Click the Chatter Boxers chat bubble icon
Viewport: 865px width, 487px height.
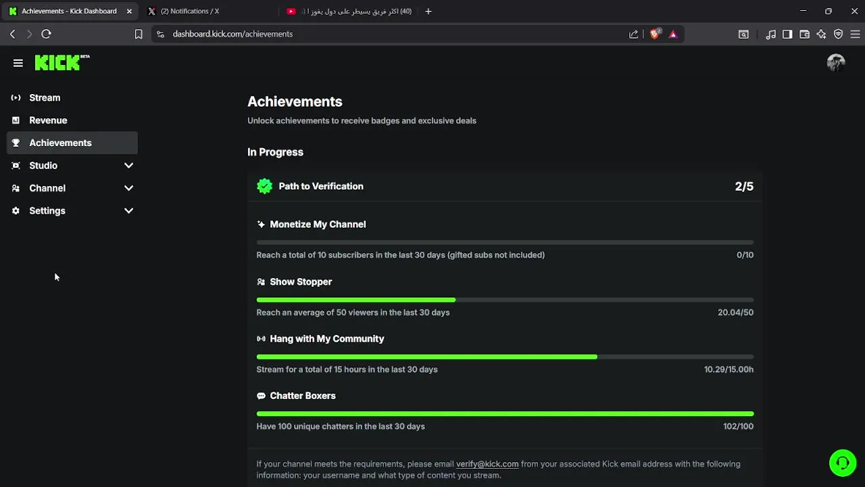point(261,396)
